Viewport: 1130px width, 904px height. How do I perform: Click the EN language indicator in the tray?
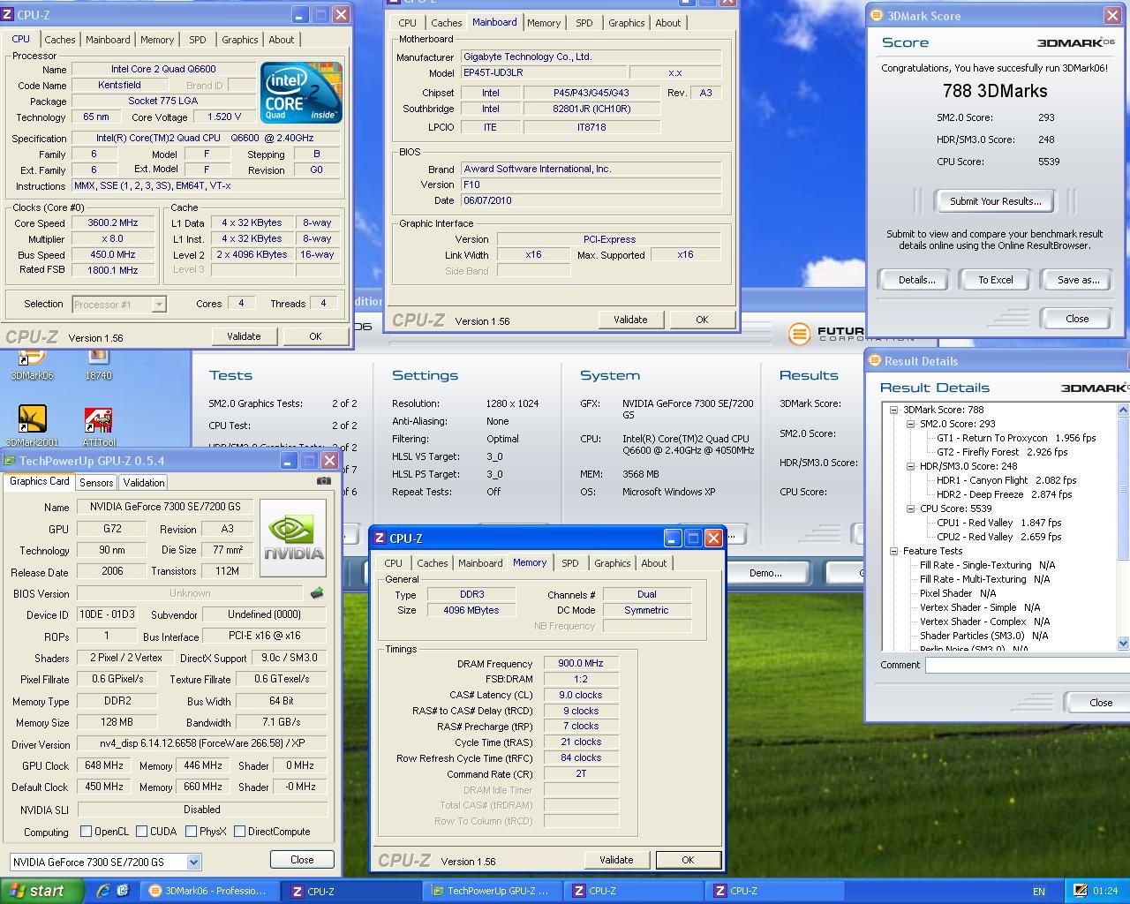1039,892
